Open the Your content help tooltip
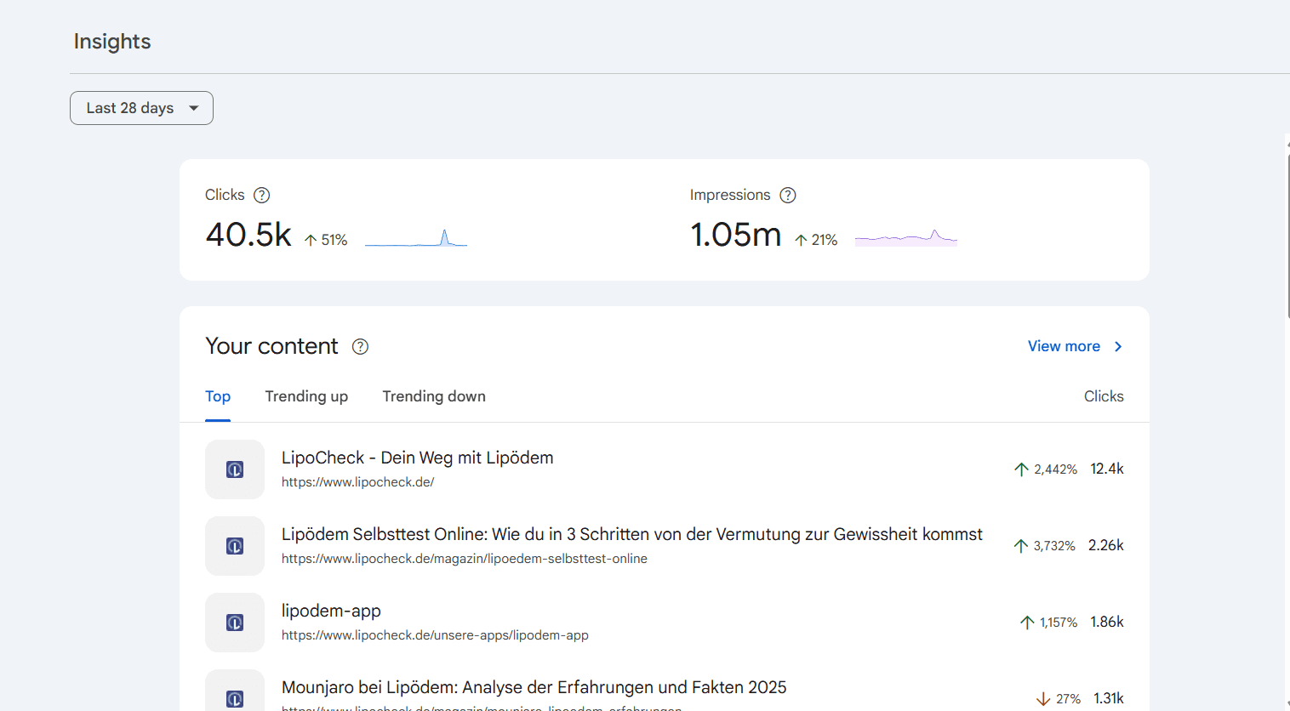Viewport: 1290px width, 711px height. coord(359,346)
